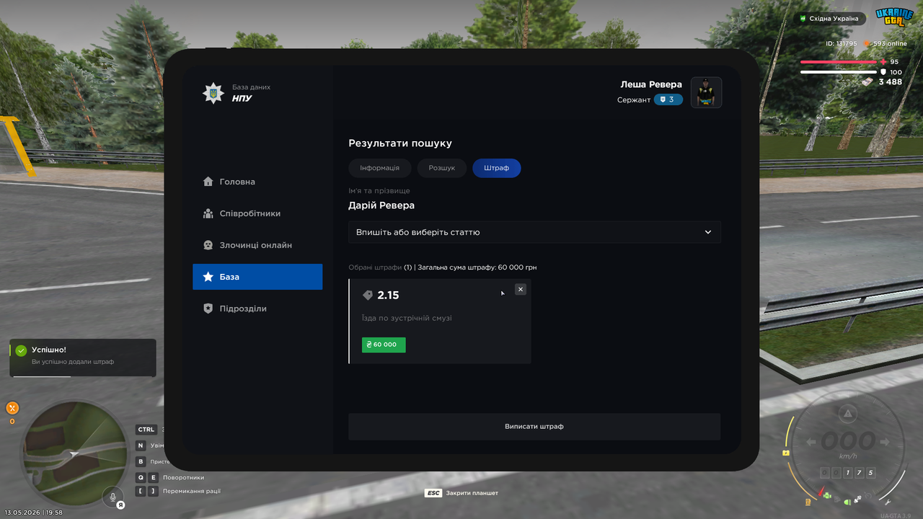Click the B key hint
923x519 pixels.
coord(141,461)
